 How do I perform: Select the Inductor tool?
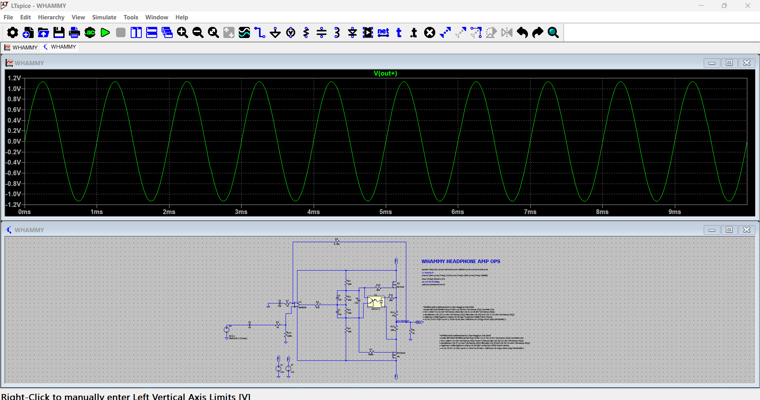(x=337, y=32)
